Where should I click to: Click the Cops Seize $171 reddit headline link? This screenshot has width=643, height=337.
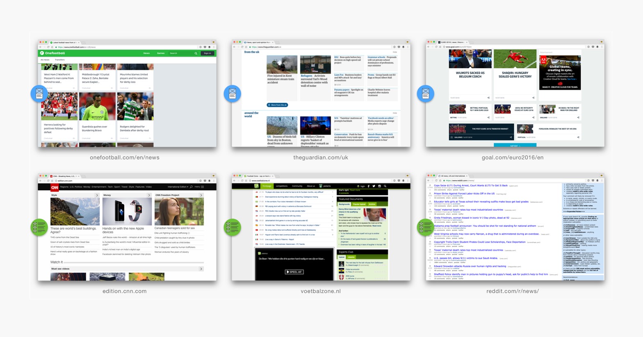click(x=471, y=186)
